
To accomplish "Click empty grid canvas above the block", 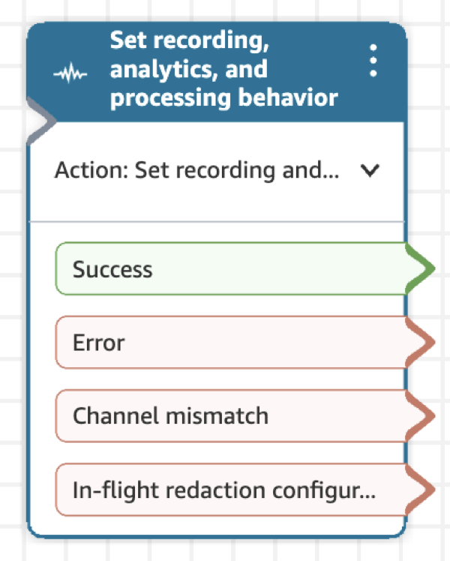I will [x=225, y=10].
